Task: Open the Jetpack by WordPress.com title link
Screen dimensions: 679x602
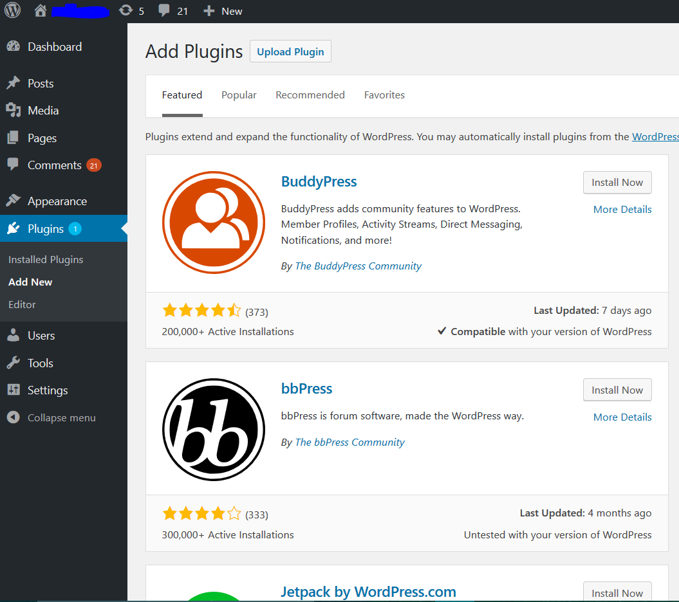Action: 369,592
